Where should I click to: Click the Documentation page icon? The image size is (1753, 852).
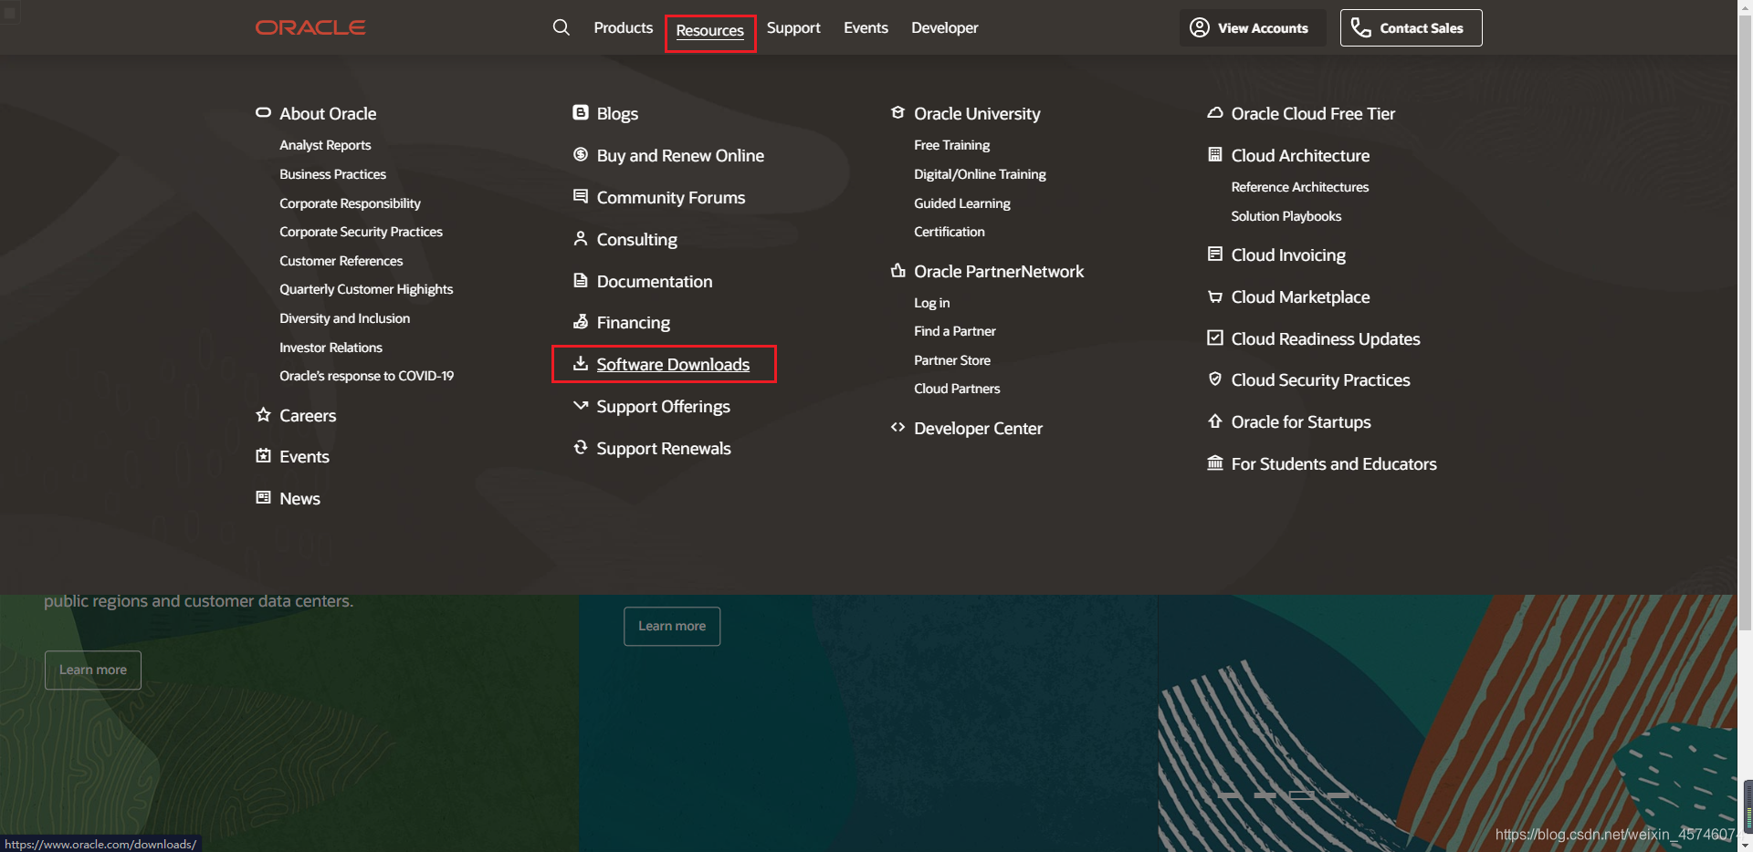point(581,280)
